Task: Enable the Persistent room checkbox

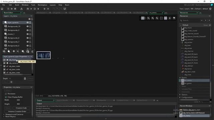Action: point(6,94)
